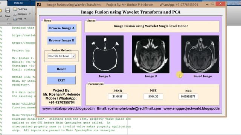Screen dimensions: 241x135
Task: Click the Reset button
Action: point(61,69)
